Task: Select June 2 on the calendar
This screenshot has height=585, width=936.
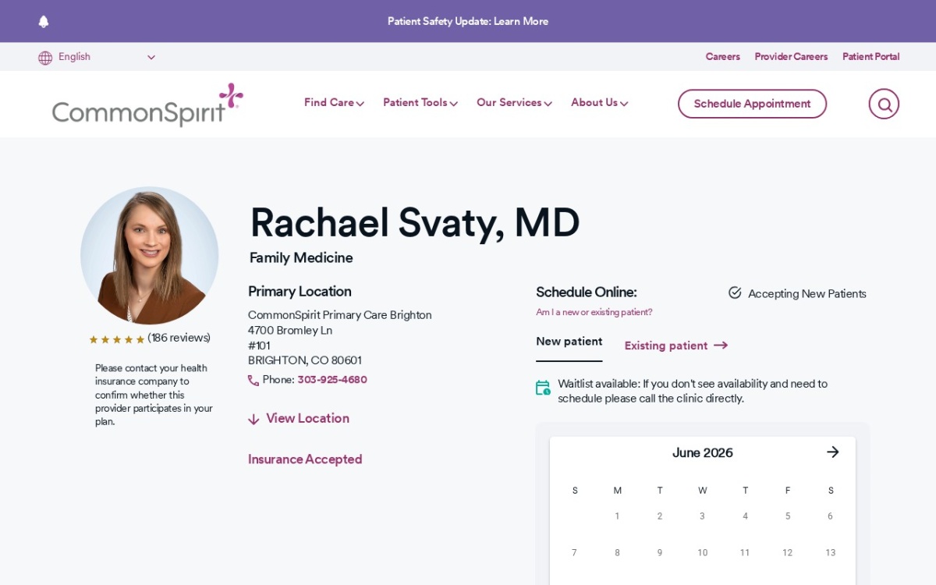Action: click(x=660, y=516)
